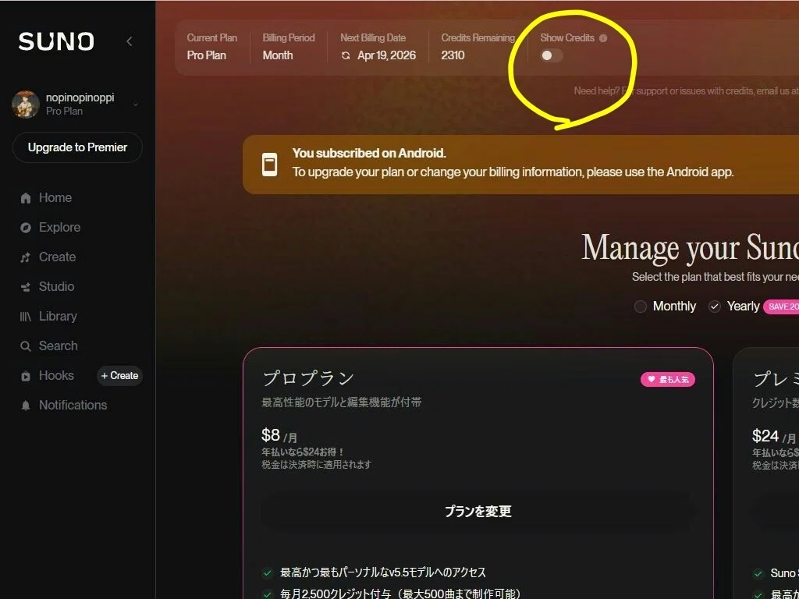Click the Pro Plan value under Current Plan

coord(206,55)
